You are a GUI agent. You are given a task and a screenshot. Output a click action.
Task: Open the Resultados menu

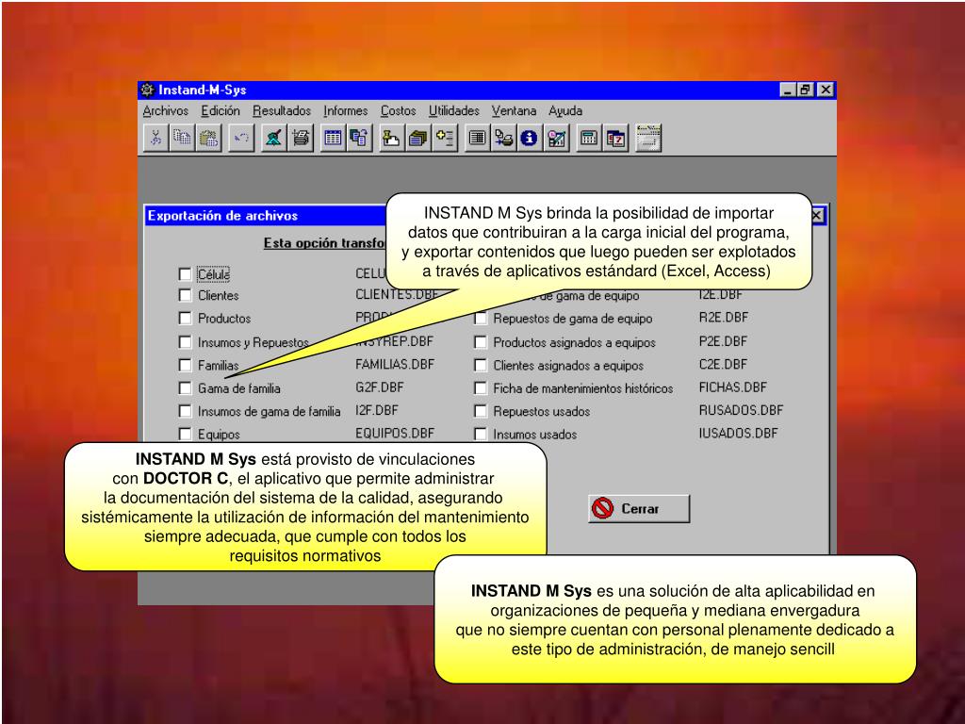(282, 111)
